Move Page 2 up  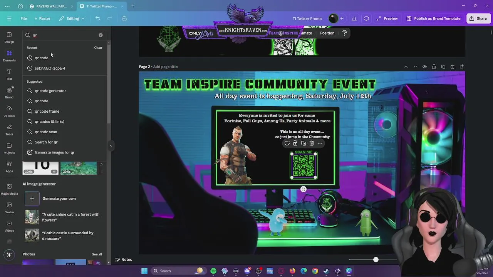click(x=406, y=67)
